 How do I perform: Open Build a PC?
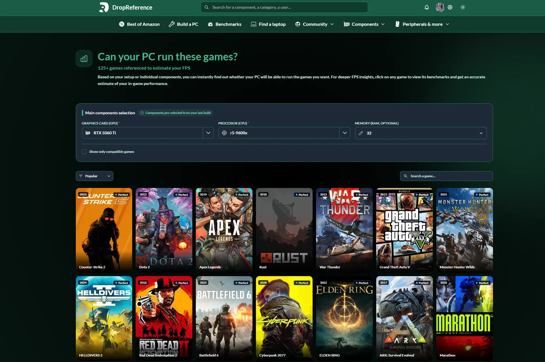(x=183, y=24)
